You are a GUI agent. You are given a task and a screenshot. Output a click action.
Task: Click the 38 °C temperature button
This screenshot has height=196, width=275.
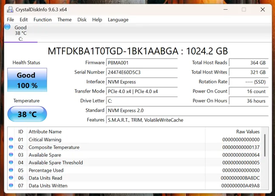point(27,114)
